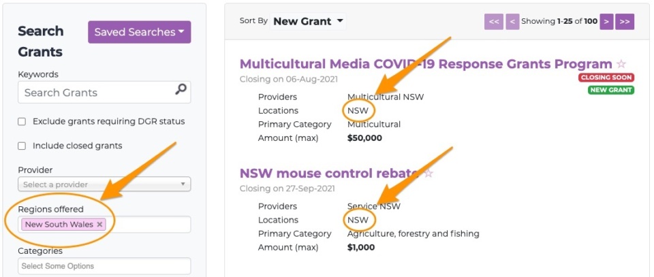Image resolution: width=654 pixels, height=277 pixels.
Task: Star the Multicultural Media COVID-19 grant
Action: [x=621, y=64]
